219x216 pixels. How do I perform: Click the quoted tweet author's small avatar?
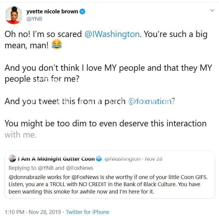pyautogui.click(x=12, y=159)
